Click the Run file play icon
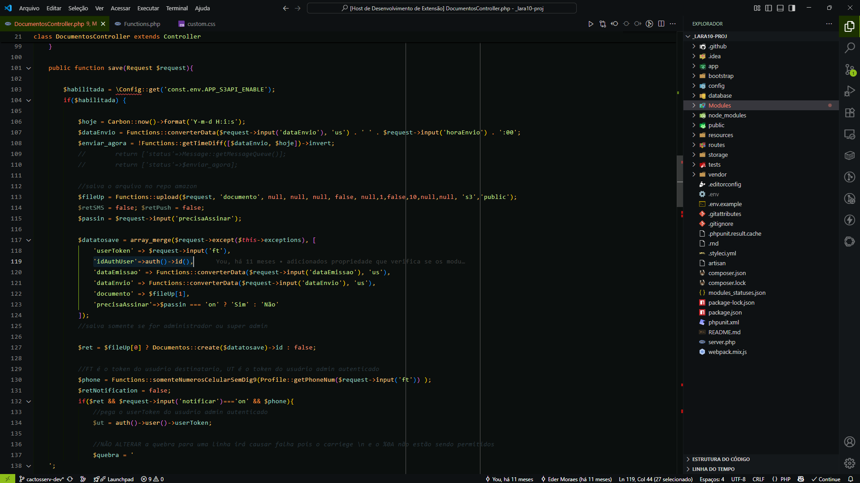This screenshot has width=860, height=483. [x=591, y=24]
